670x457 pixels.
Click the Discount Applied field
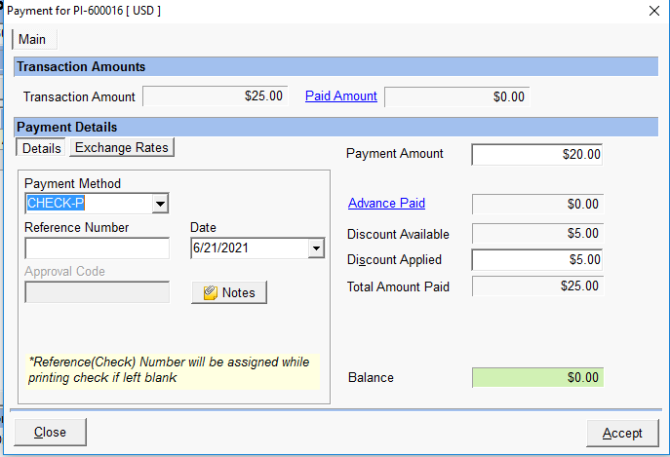click(x=536, y=260)
